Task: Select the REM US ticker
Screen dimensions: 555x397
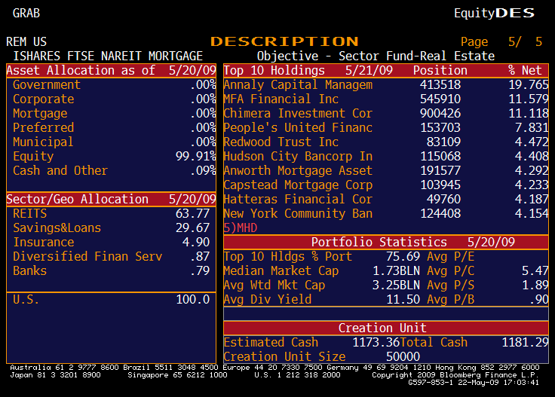Action: (26, 41)
